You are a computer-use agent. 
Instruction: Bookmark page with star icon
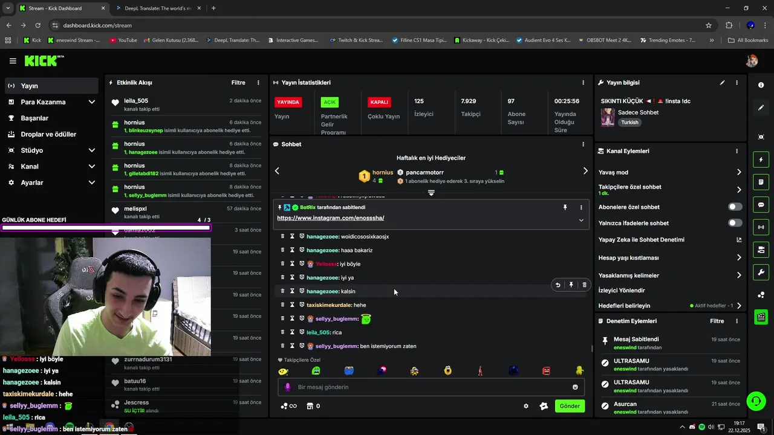point(709,25)
